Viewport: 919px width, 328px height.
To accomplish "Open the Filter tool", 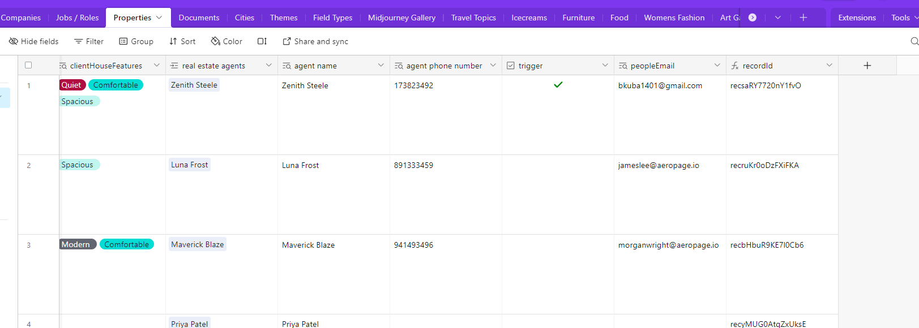I will click(x=89, y=41).
